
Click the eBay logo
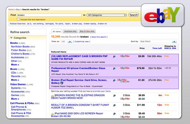click(x=162, y=15)
